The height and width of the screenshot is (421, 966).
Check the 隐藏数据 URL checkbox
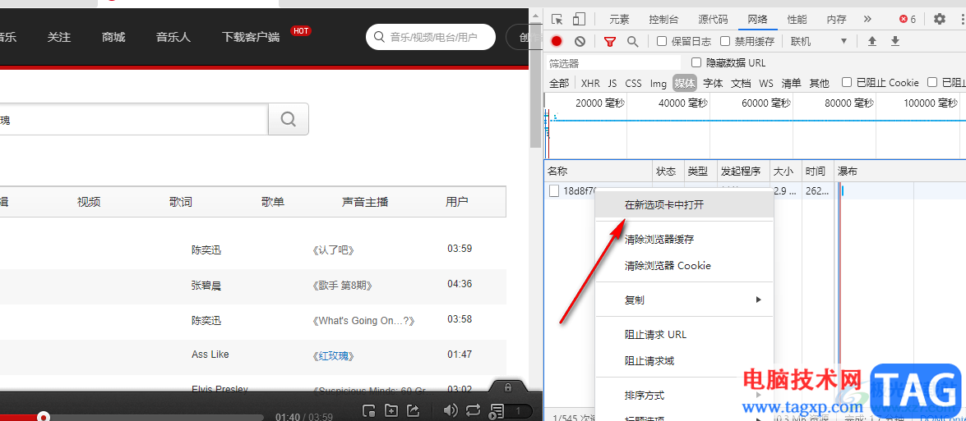pos(696,62)
